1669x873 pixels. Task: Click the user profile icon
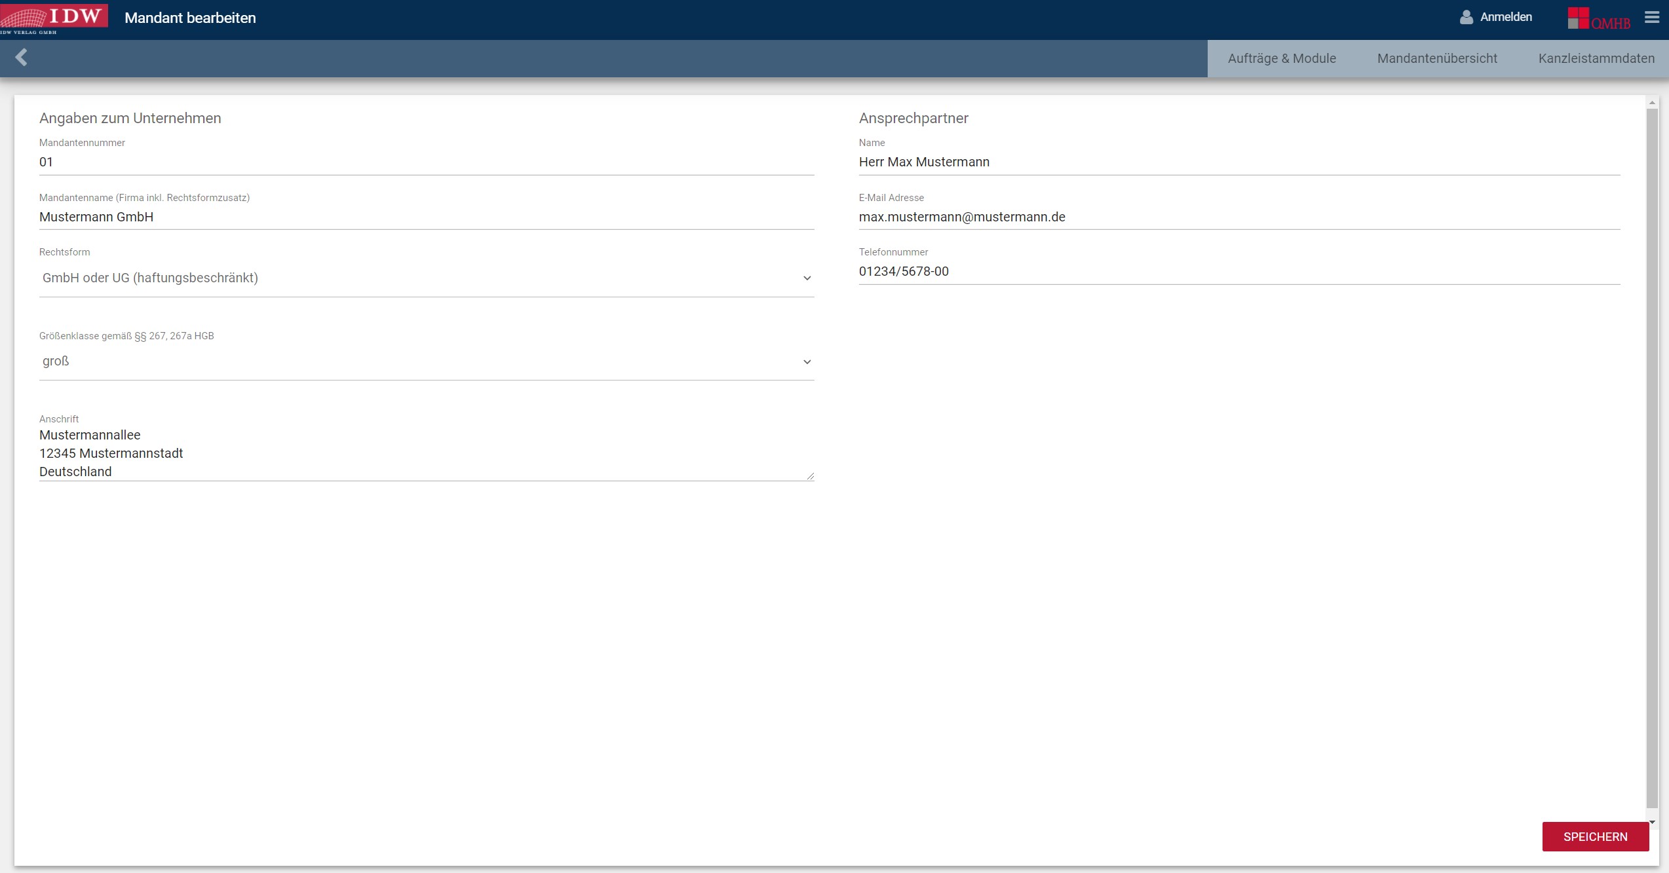(x=1466, y=18)
